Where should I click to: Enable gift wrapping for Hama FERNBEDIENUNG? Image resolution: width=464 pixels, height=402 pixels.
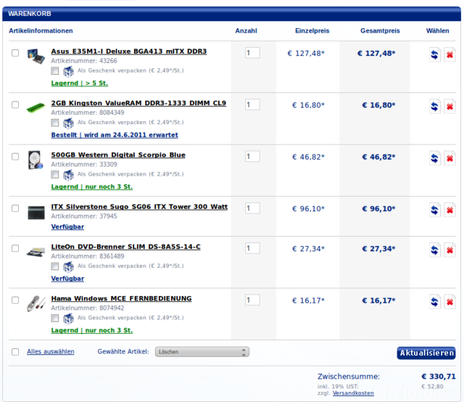coord(55,318)
